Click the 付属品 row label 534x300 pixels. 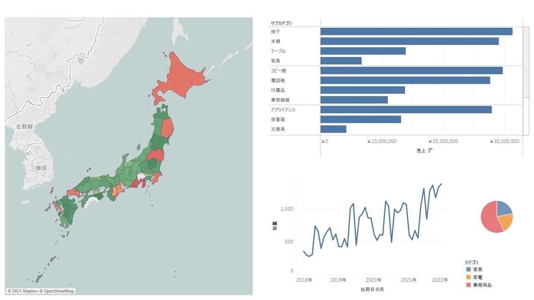pos(278,90)
